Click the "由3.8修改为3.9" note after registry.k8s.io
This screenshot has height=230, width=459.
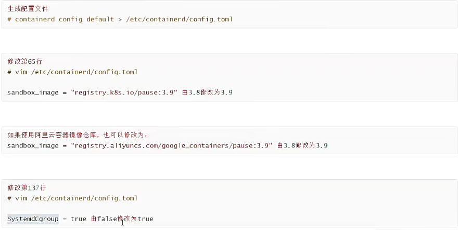(x=207, y=92)
